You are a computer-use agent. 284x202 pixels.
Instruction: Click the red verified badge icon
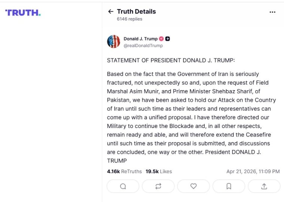(x=161, y=39)
